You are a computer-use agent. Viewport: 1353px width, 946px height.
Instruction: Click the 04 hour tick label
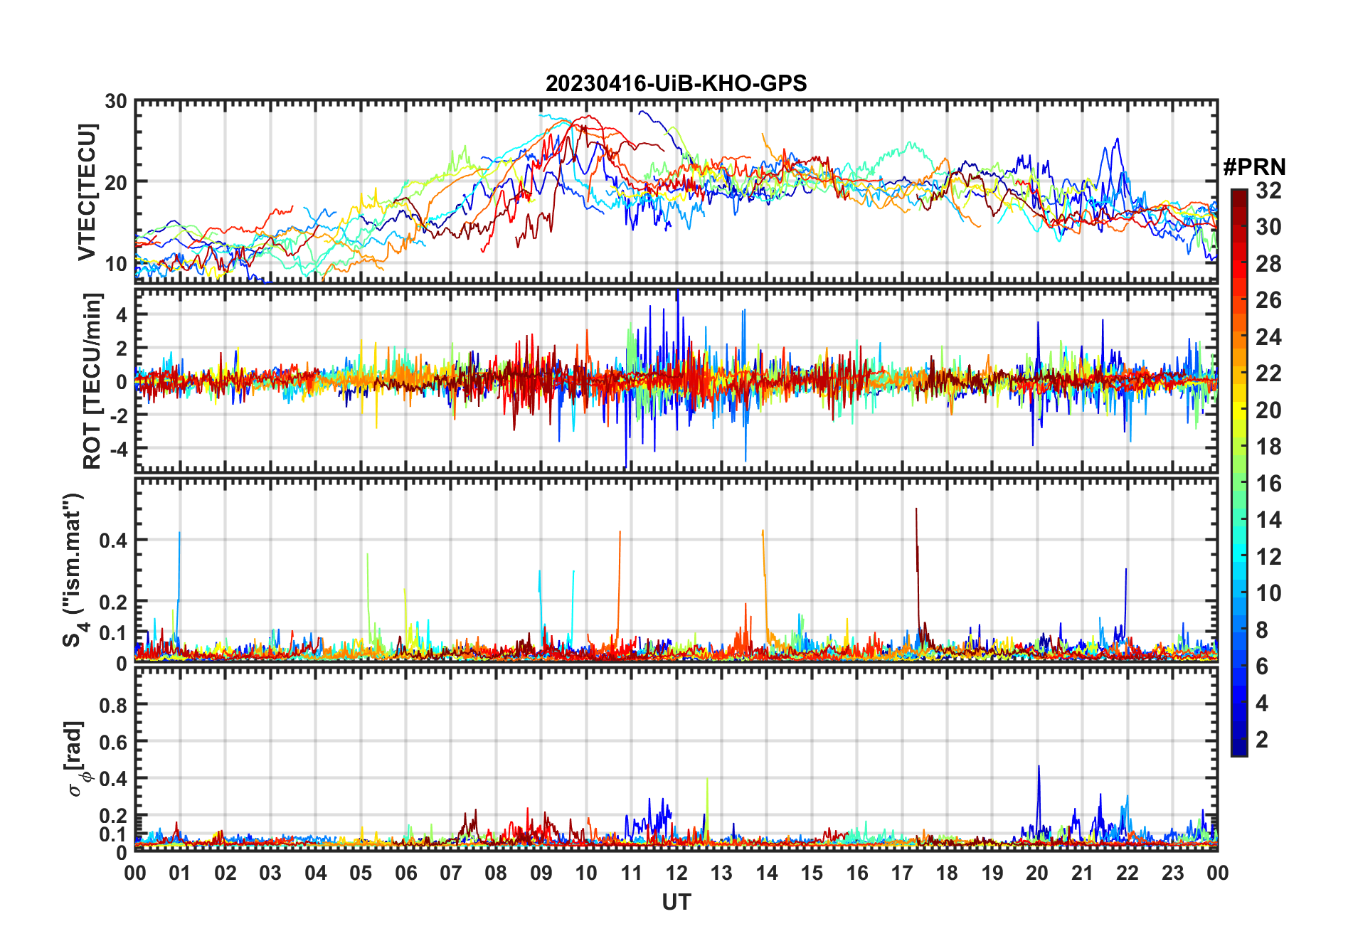click(x=316, y=873)
